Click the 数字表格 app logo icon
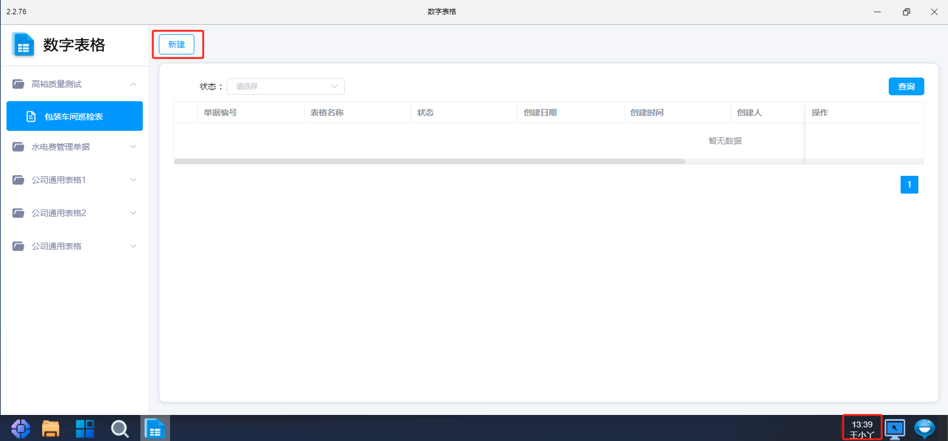 (x=24, y=45)
